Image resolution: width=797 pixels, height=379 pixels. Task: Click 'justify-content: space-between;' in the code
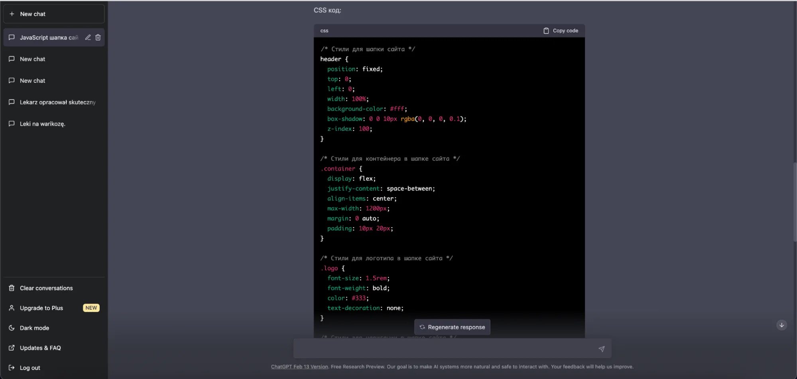[x=381, y=189]
